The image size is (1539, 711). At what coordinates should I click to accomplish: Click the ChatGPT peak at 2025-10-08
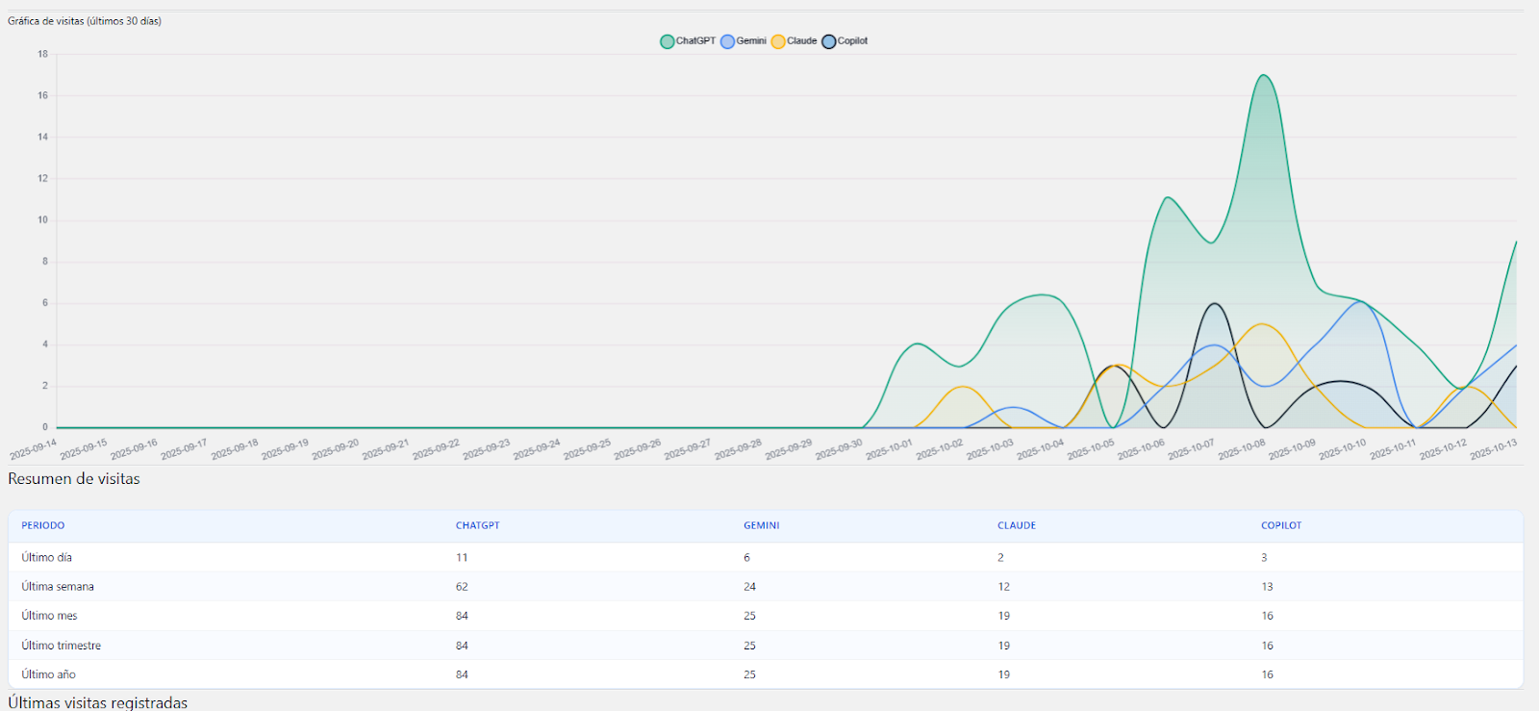(x=1263, y=75)
